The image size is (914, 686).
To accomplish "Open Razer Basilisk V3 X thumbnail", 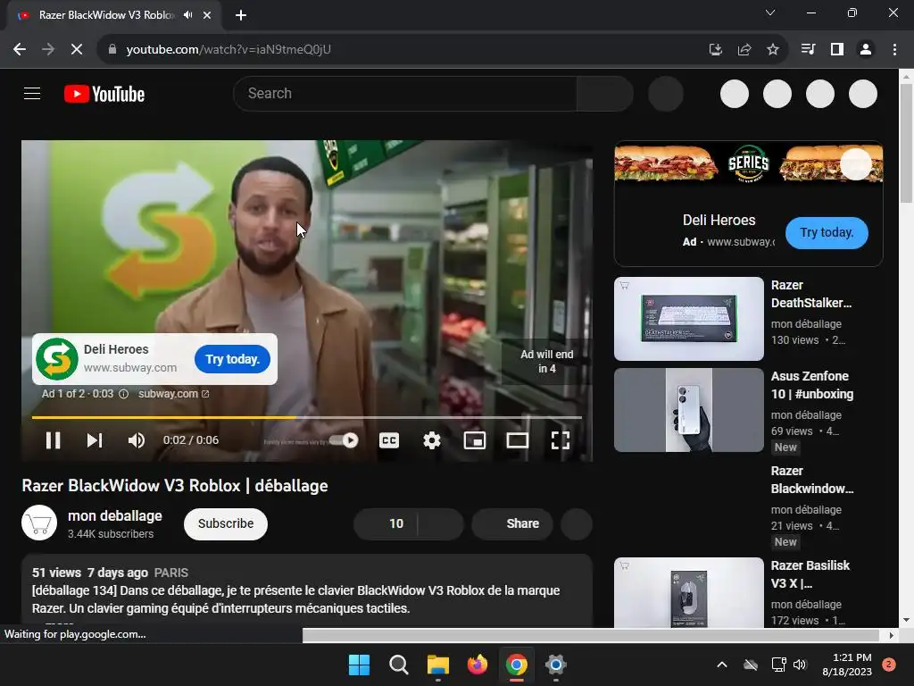I will tap(688, 593).
